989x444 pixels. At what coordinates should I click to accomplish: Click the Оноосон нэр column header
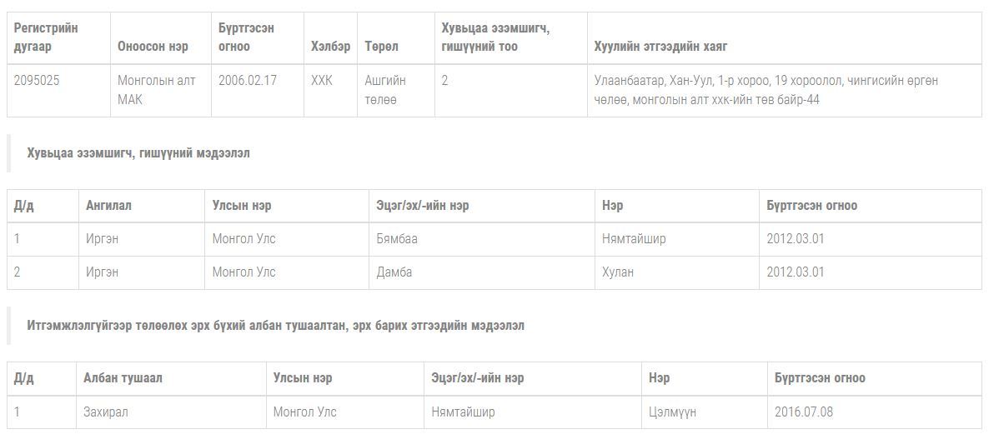(x=153, y=47)
